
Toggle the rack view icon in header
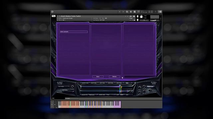[134, 12]
